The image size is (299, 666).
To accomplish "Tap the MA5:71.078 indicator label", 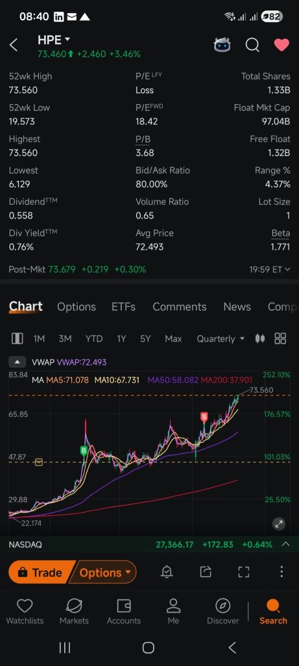I will coord(67,380).
